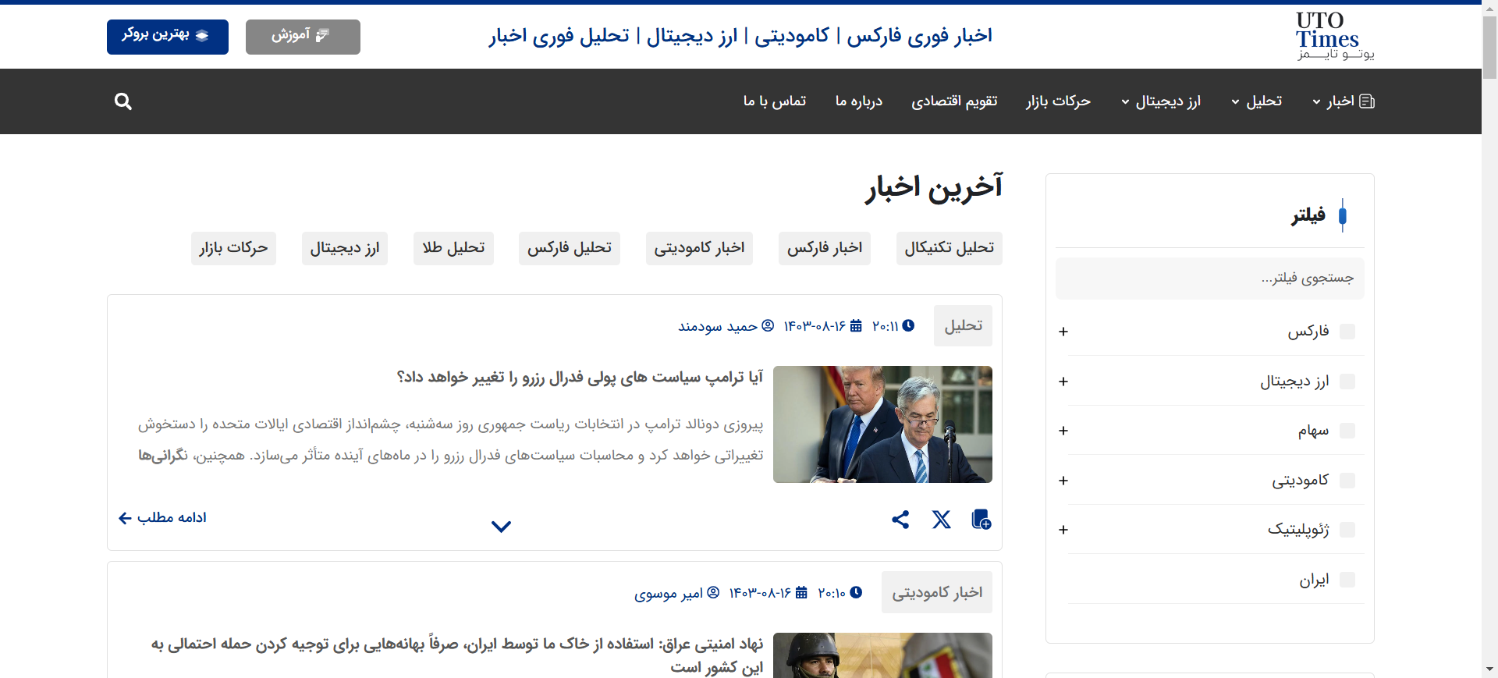
Task: Expand the کامودیتی filter plus sign
Action: click(x=1063, y=481)
